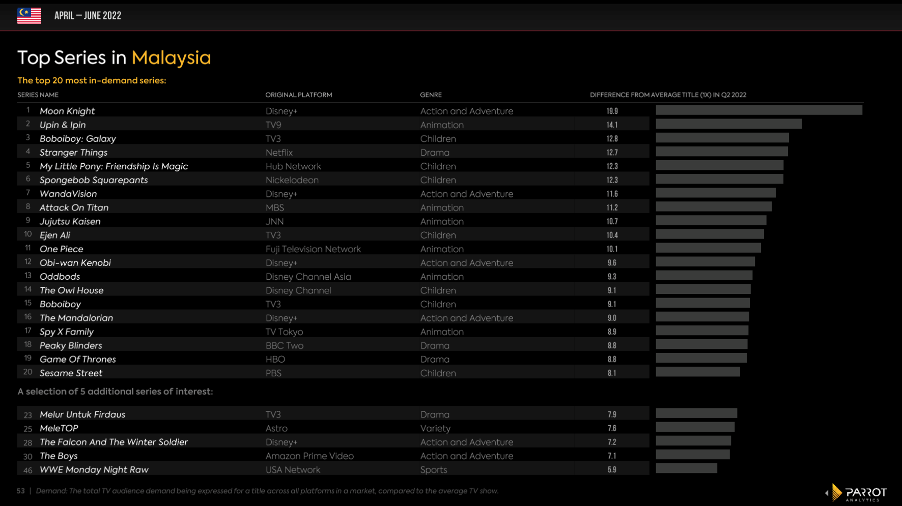Click the Malaysia flag icon
Image resolution: width=902 pixels, height=506 pixels.
(29, 16)
